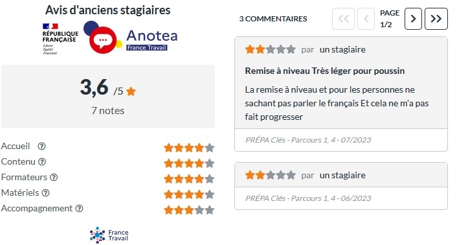Open the second stagiaire comment from 06/2023
Screen dimensions: 457x245
341,186
